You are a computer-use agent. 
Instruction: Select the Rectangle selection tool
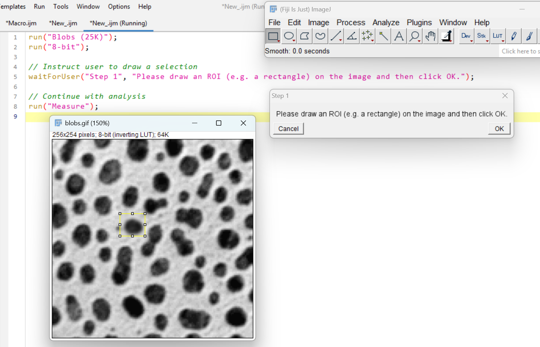pos(273,36)
